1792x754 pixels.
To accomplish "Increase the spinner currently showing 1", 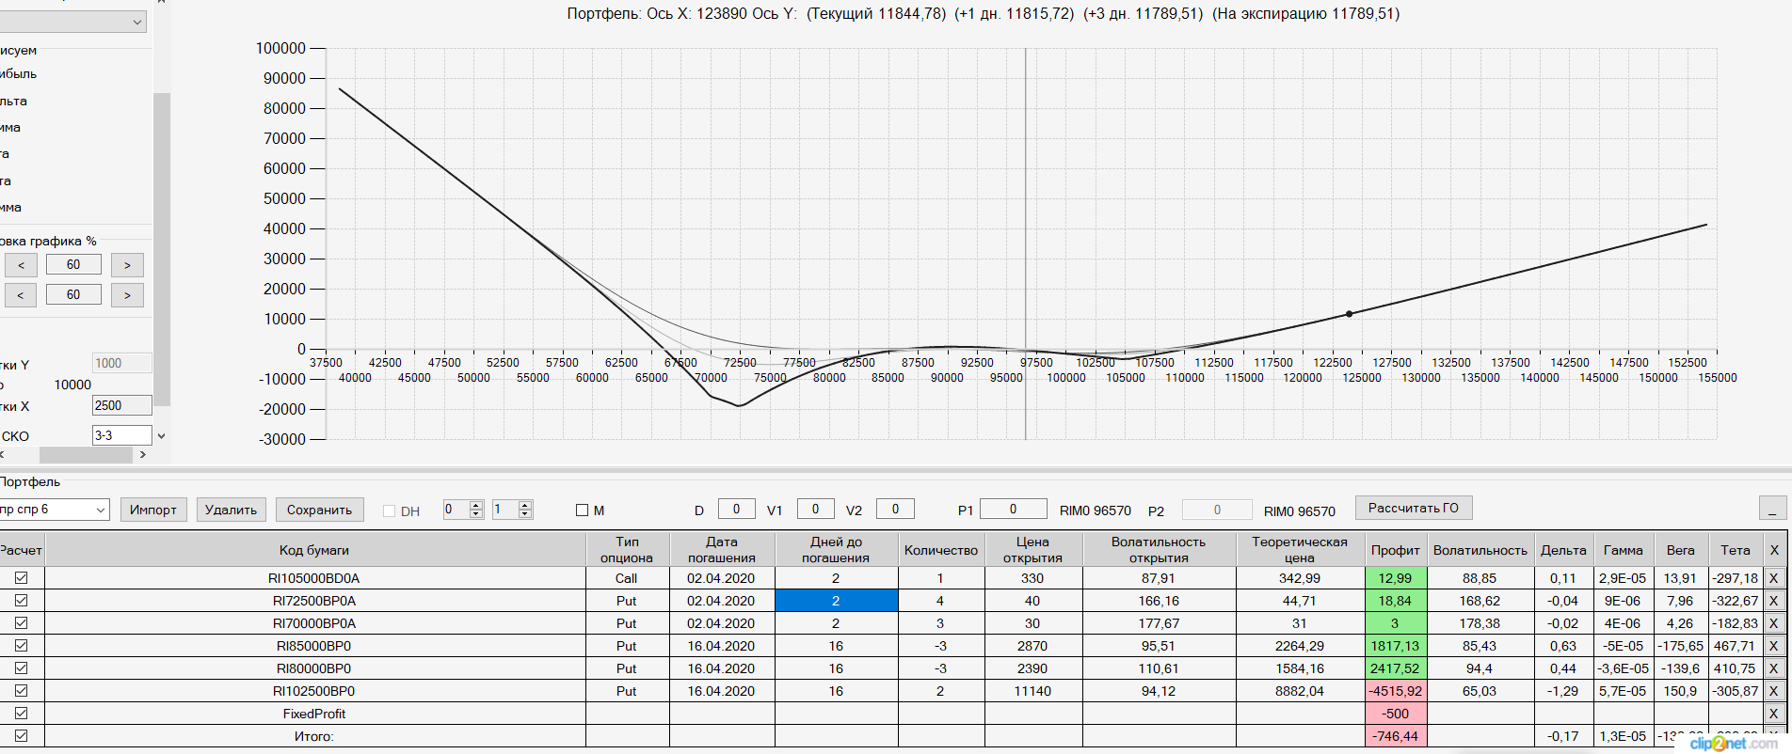I will (x=525, y=505).
